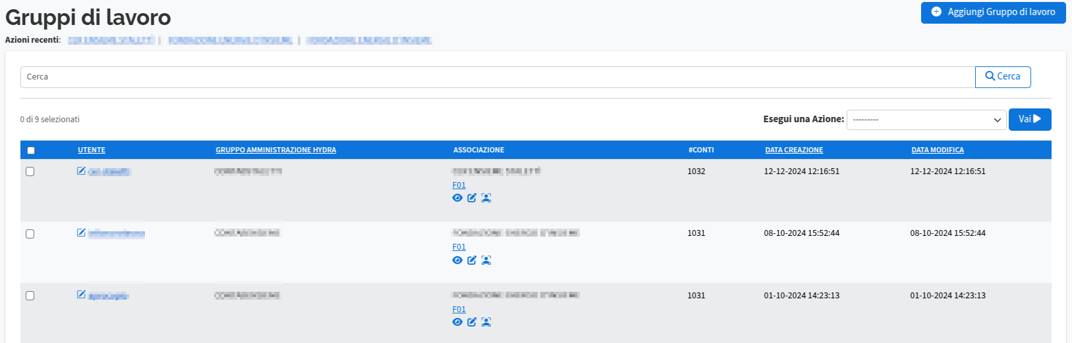Click the magnifier icon in Cerca button
1072x343 pixels.
coord(990,76)
